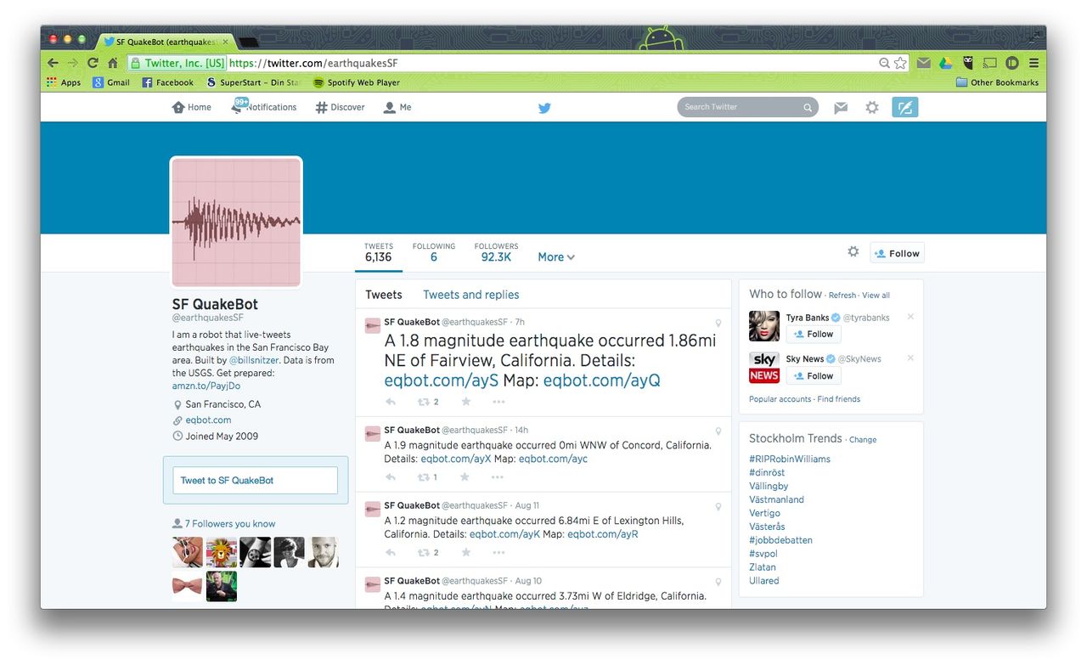This screenshot has height=665, width=1087.
Task: Favorite the Fairview earthquake tweet
Action: tap(465, 402)
